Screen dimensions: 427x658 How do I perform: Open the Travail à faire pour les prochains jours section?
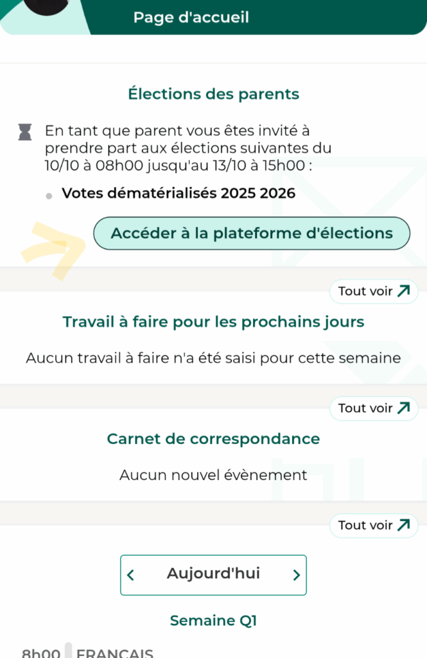[x=213, y=322]
